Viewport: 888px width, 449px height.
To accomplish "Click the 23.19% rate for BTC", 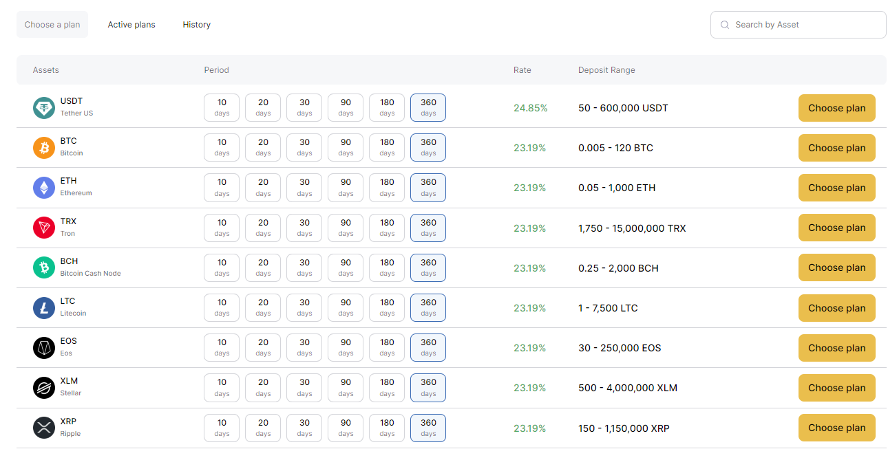I will click(530, 148).
